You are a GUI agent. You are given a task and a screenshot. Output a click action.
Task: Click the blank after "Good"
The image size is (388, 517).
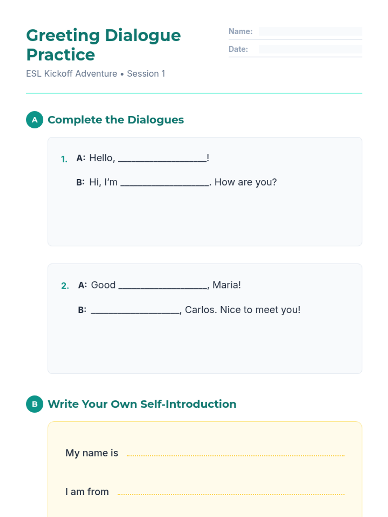point(163,285)
